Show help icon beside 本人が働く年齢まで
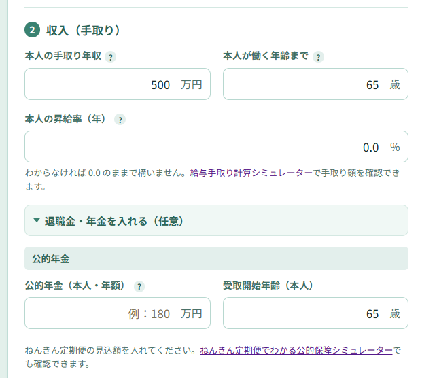The width and height of the screenshot is (437, 378). point(318,57)
